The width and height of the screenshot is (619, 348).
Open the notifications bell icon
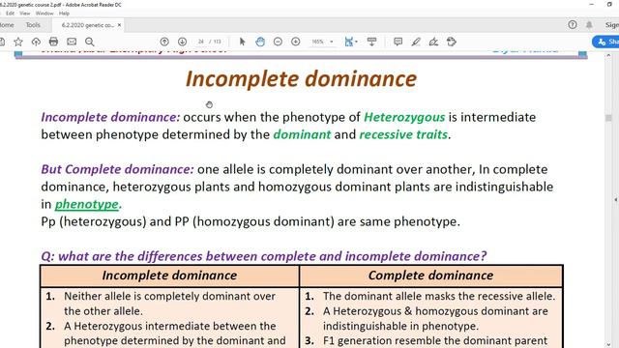tap(589, 25)
